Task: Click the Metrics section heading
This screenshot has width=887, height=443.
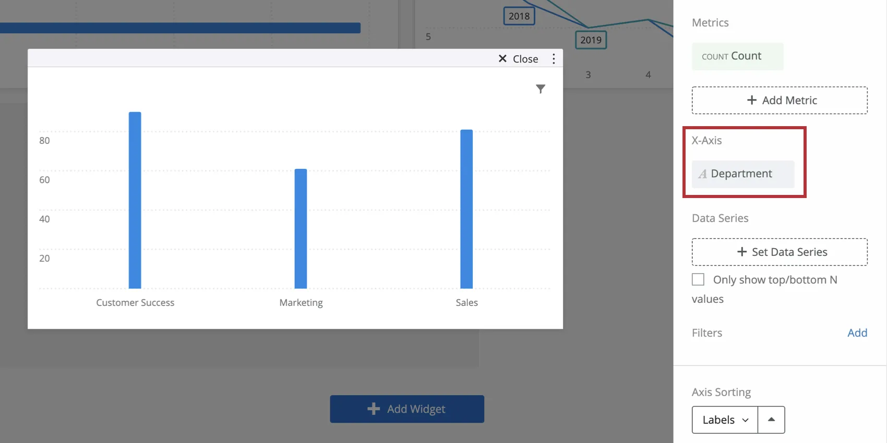Action: point(710,22)
